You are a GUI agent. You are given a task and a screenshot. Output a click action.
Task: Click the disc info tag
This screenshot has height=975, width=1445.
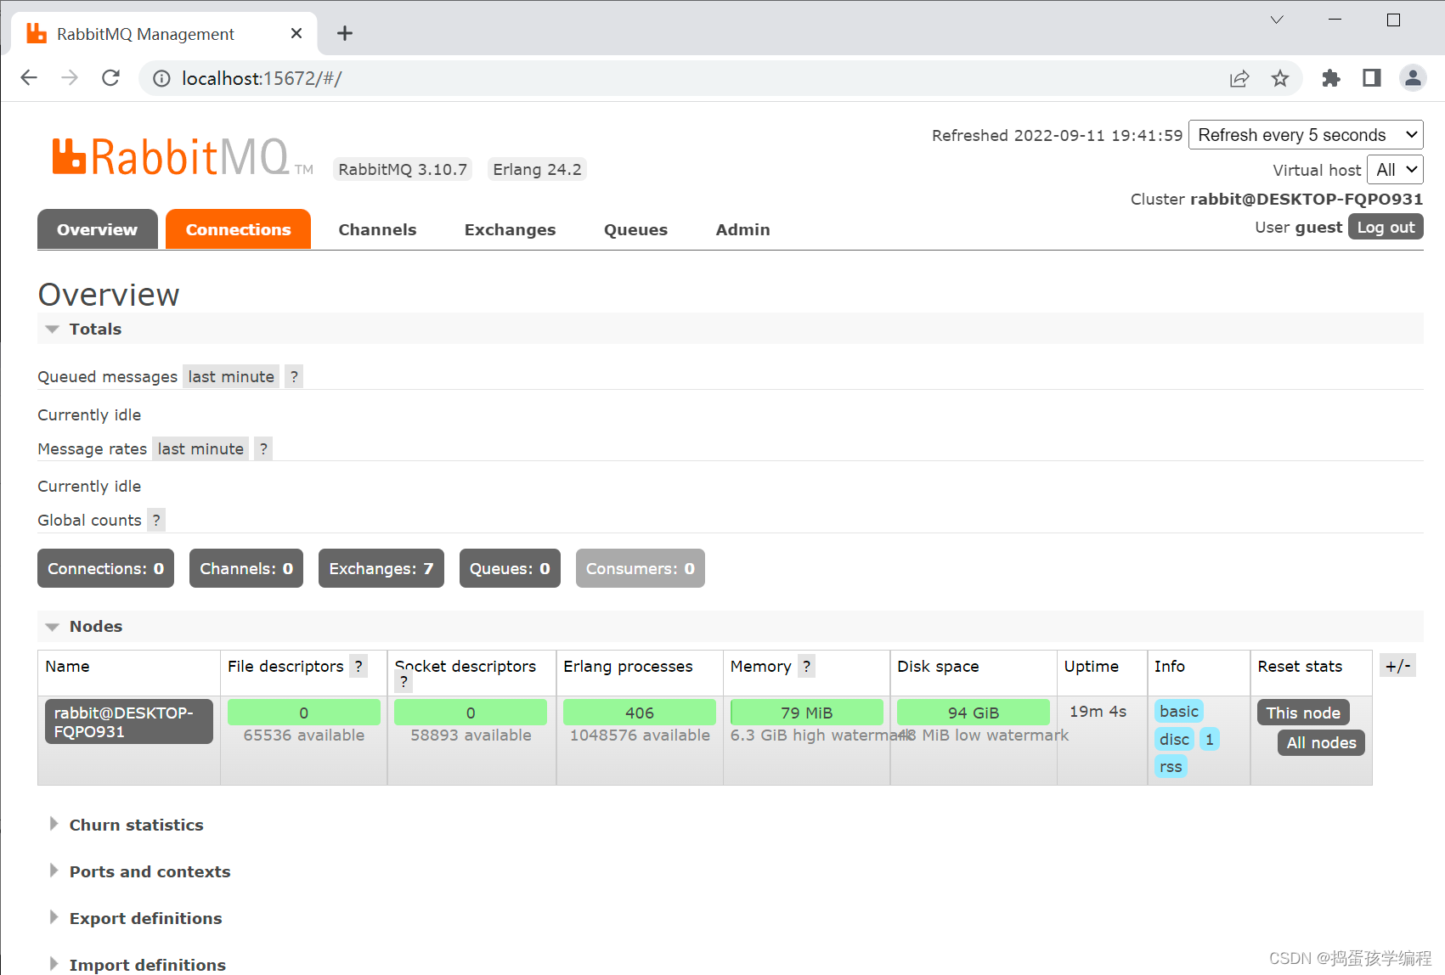tap(1174, 739)
